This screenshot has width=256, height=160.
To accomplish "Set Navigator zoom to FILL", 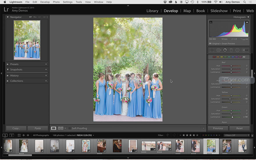I will pyautogui.click(x=35, y=17).
